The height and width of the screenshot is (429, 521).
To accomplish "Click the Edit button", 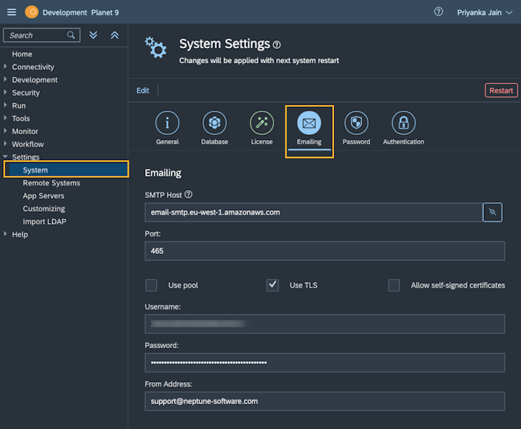I will (143, 90).
